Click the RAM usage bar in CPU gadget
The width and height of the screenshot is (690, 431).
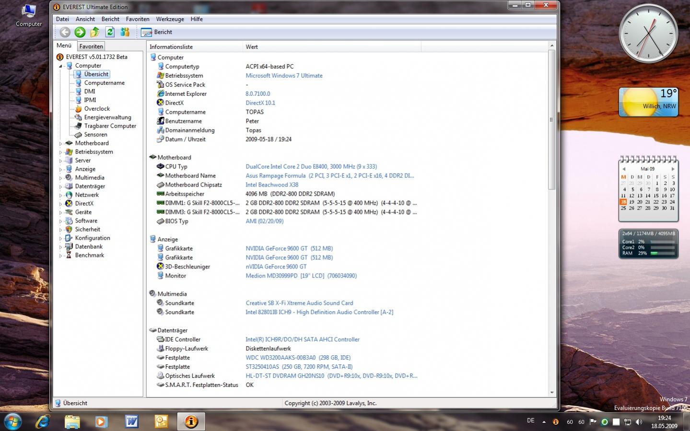point(663,253)
